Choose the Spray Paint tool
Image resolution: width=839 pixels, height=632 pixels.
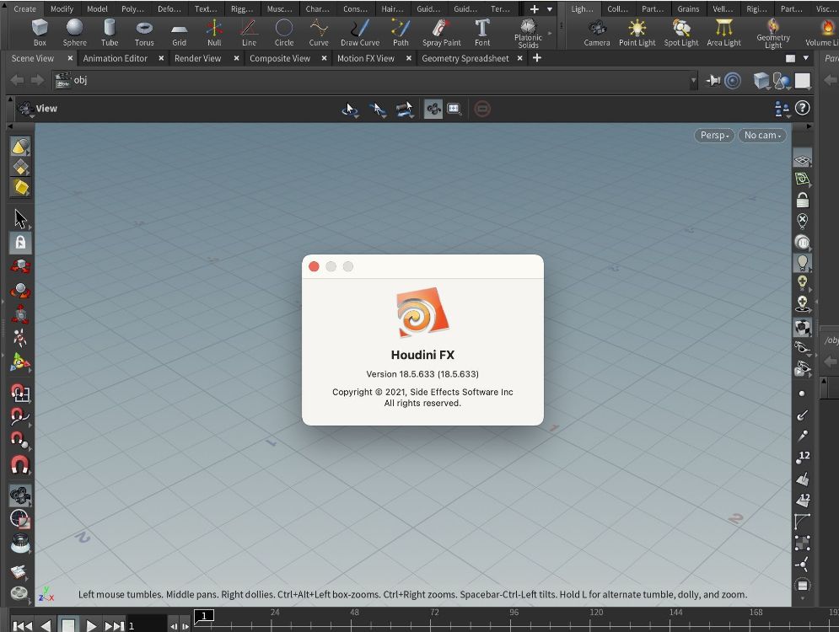[442, 32]
